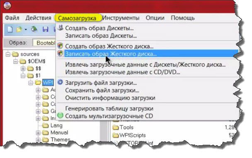Click the Open file toolbar icon

click(19, 29)
